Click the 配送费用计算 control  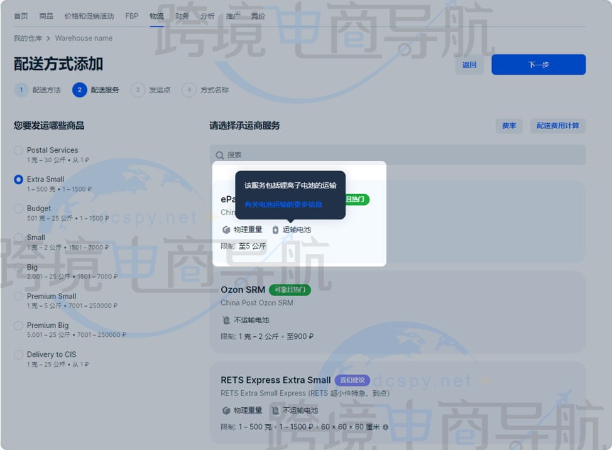557,126
